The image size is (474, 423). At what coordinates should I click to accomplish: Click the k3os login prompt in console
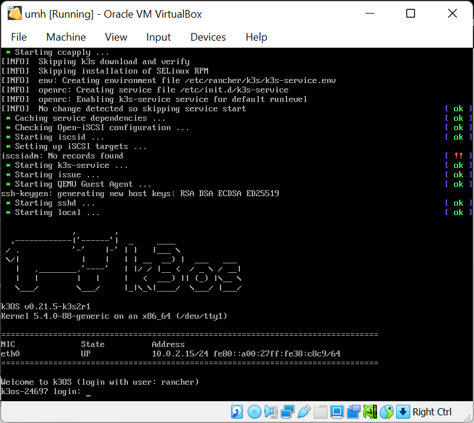88,392
